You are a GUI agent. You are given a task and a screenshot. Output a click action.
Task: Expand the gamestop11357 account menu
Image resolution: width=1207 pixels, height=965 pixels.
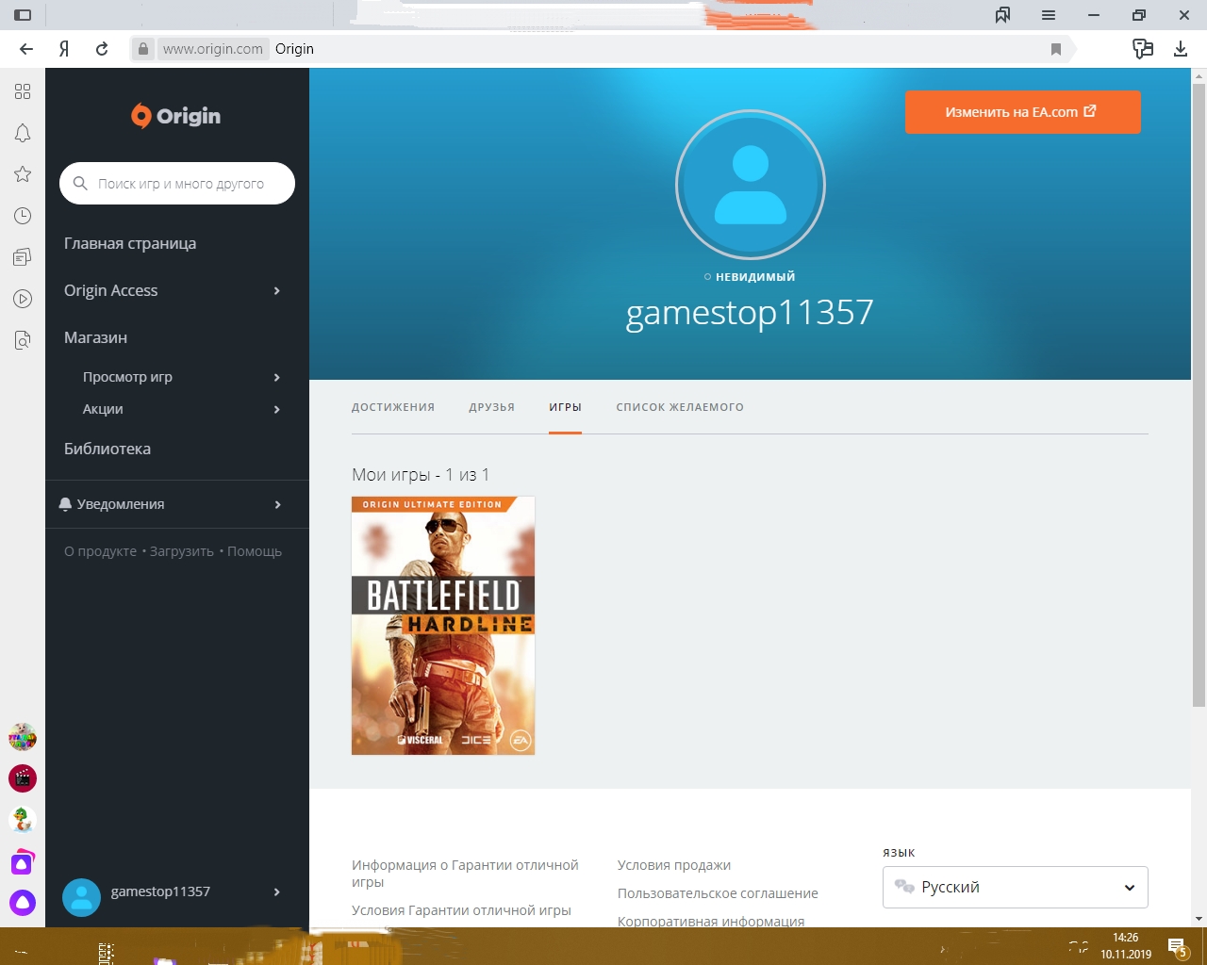click(x=276, y=891)
